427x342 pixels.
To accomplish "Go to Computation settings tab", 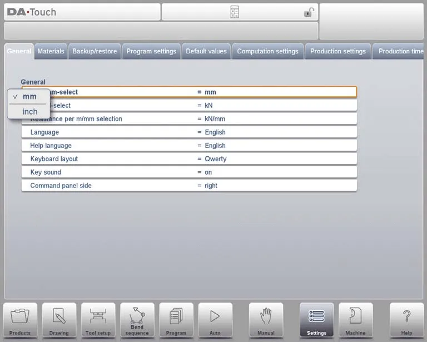I will coord(267,51).
